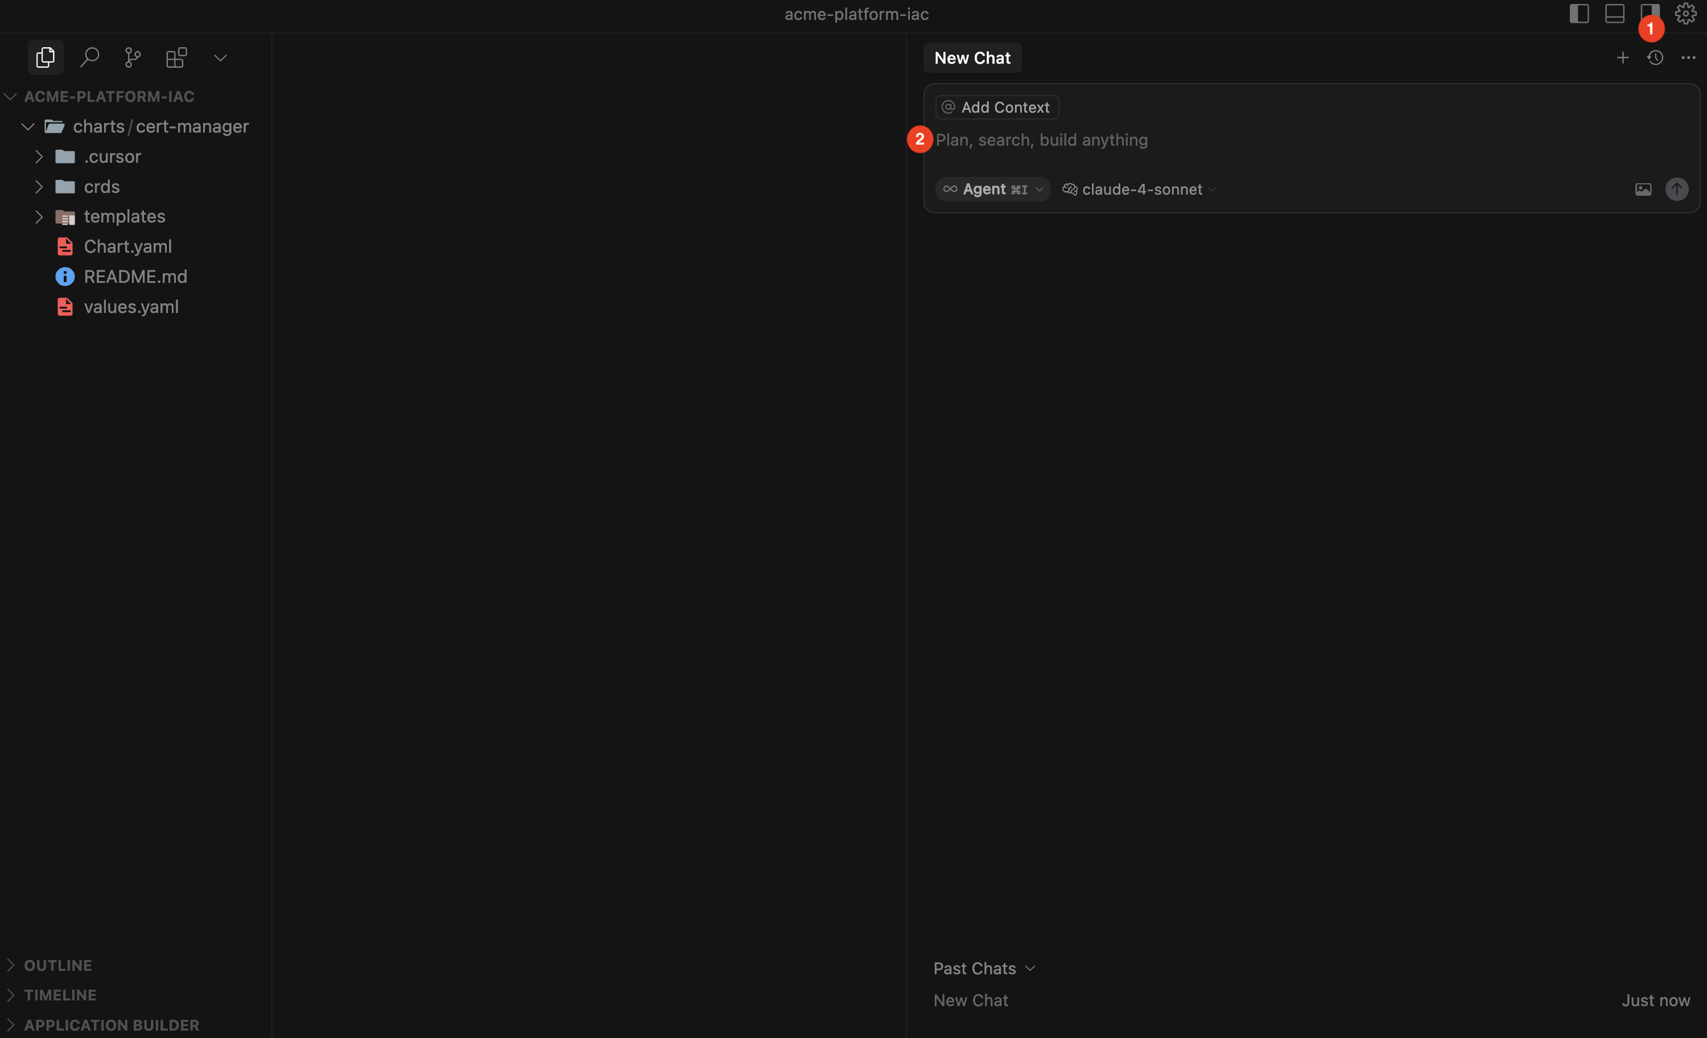Open the settings gear icon
This screenshot has height=1038, width=1707.
(1685, 13)
